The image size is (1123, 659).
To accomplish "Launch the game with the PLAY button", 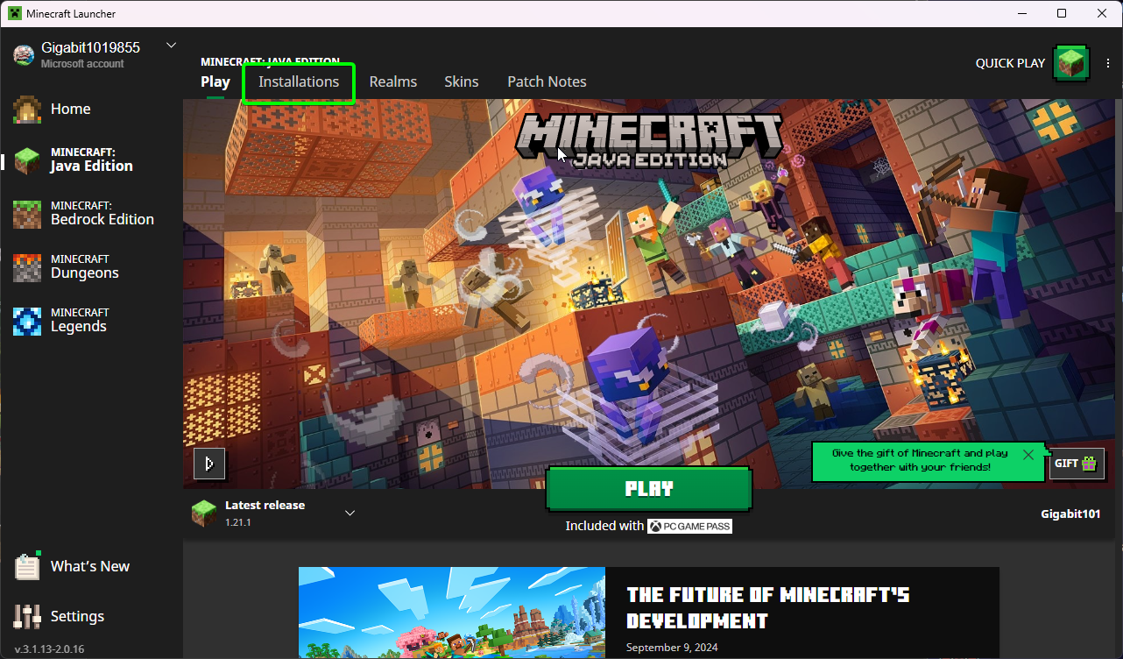I will [649, 489].
